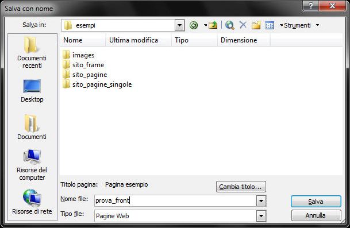Select the images folder icon

click(66, 55)
